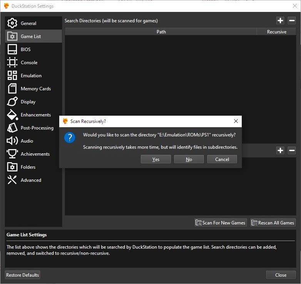
Task: Select the Audio speaker icon
Action: [12, 141]
